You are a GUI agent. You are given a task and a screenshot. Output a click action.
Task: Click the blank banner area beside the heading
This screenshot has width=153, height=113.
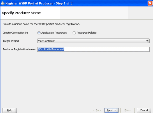(x=94, y=13)
